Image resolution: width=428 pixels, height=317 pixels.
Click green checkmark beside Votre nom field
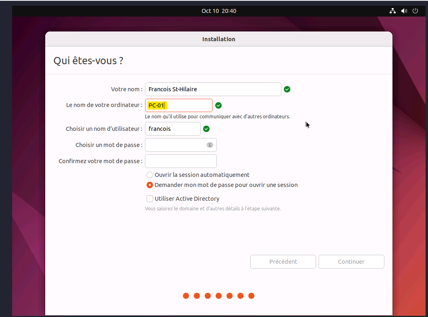point(287,89)
